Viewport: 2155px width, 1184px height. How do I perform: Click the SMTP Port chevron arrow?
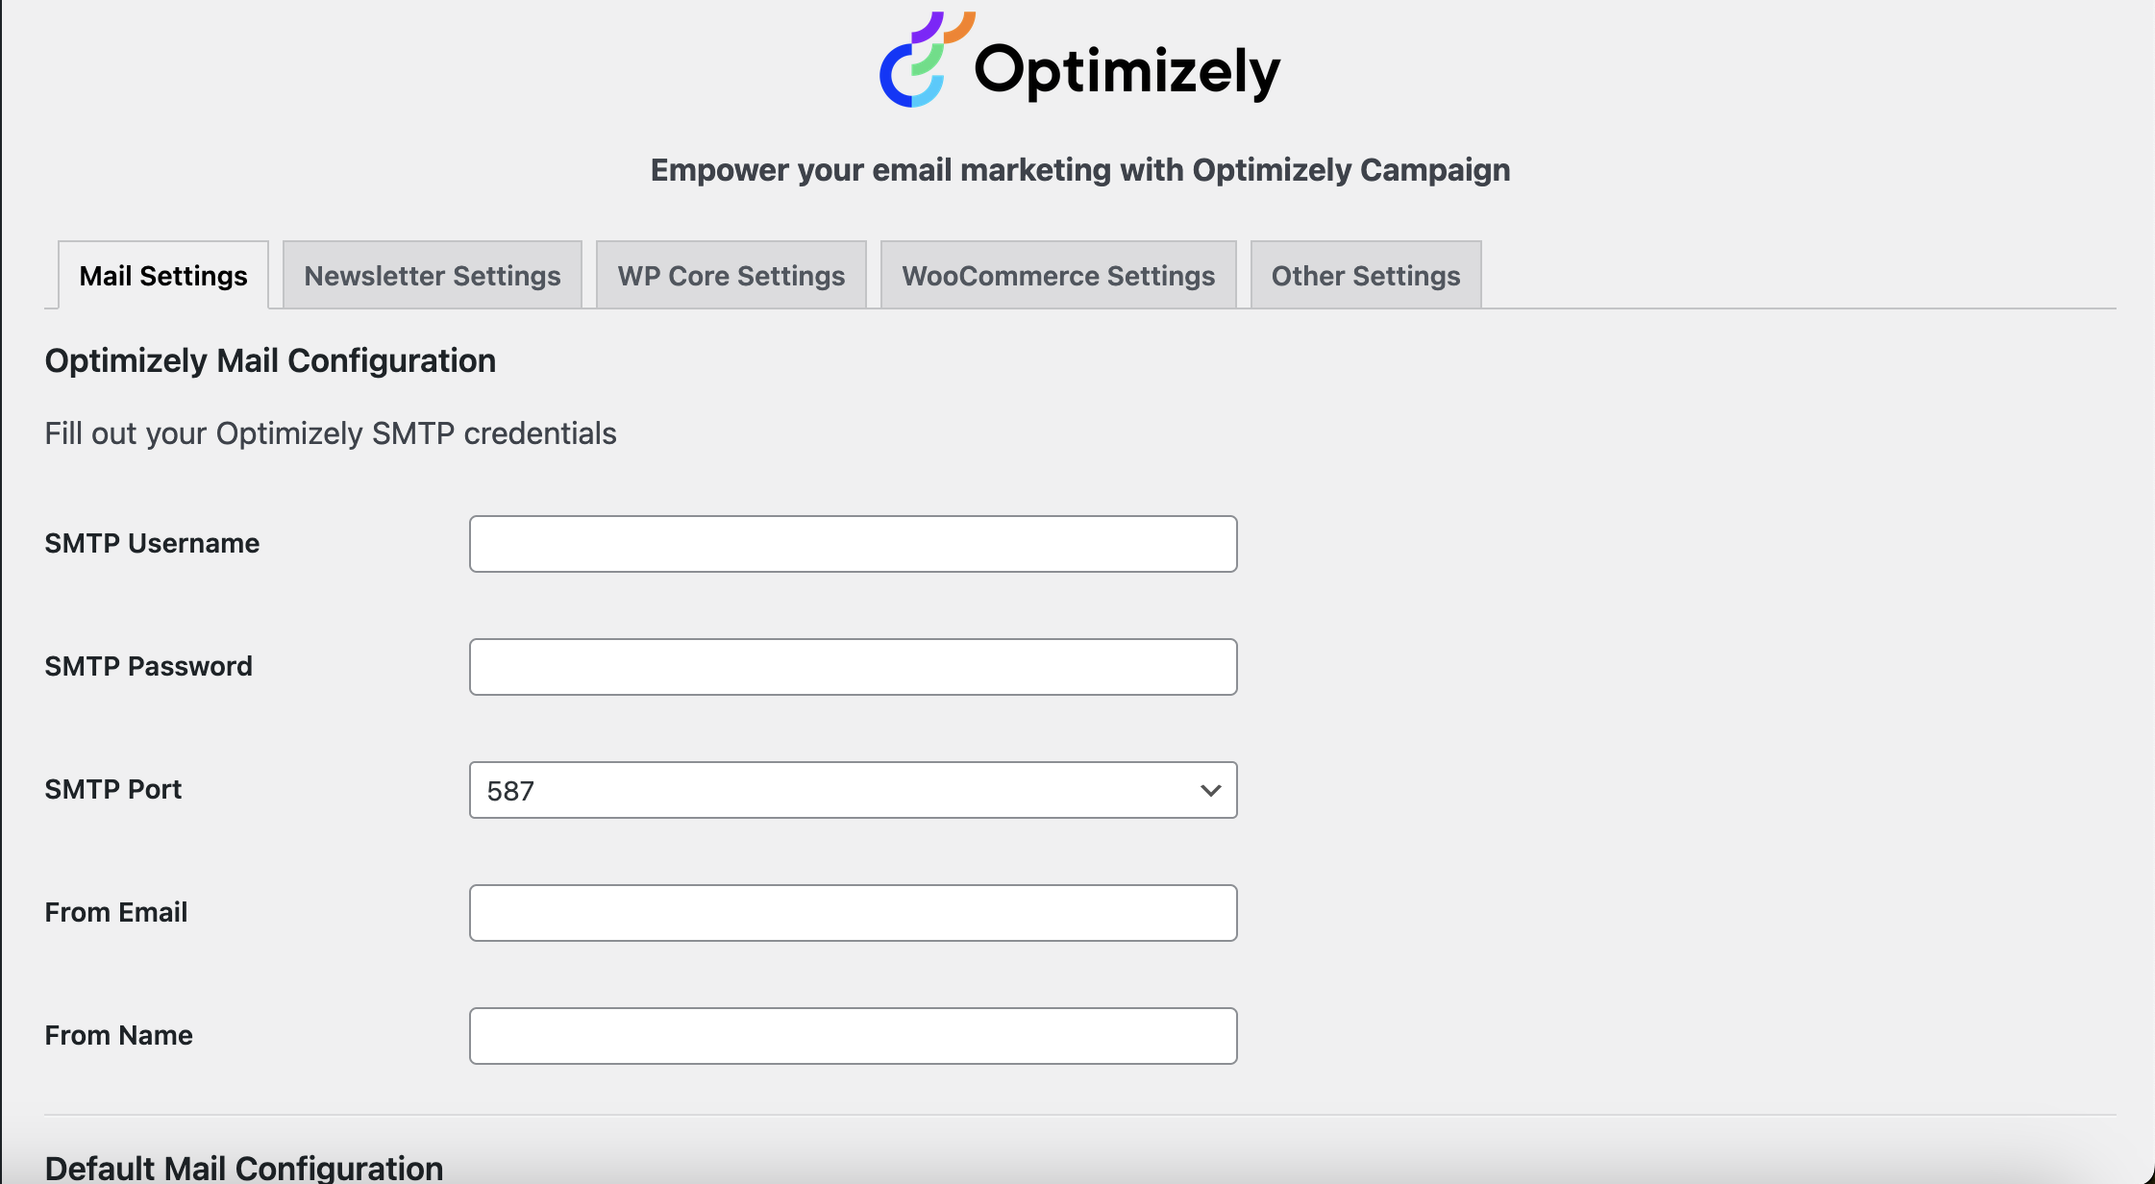coord(1210,791)
